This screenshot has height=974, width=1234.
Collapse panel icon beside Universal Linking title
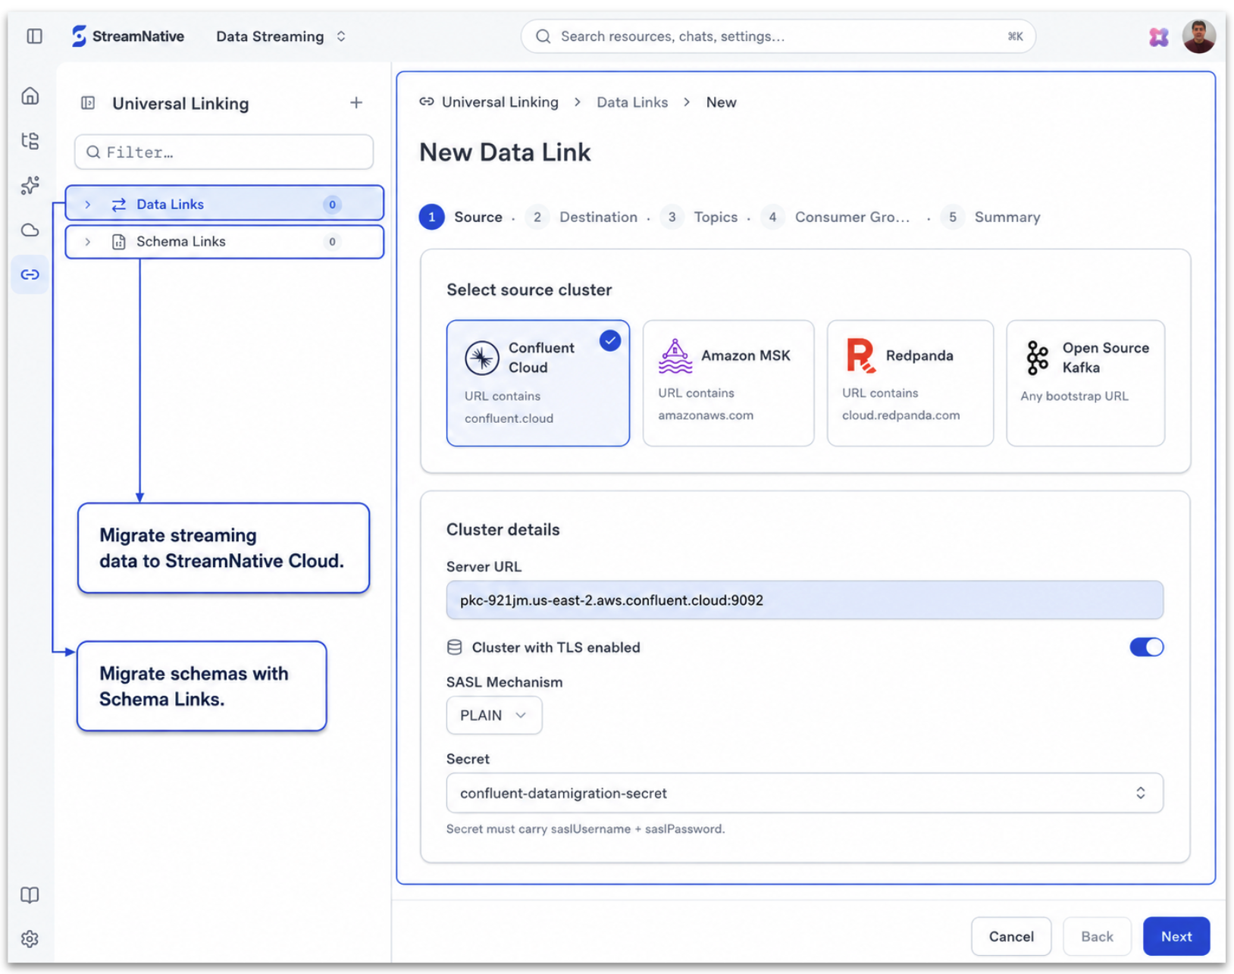tap(88, 103)
